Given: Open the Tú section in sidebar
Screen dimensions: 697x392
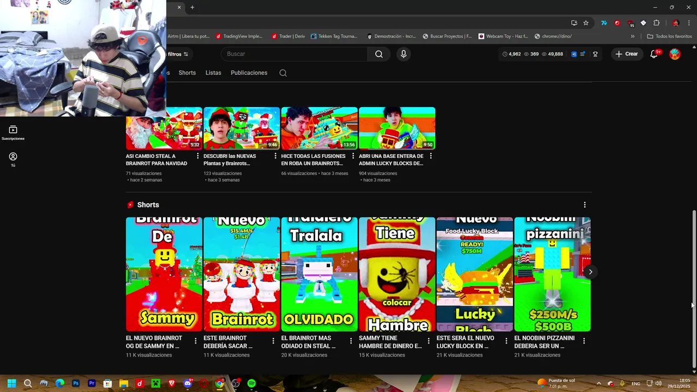Looking at the screenshot, I should pyautogui.click(x=13, y=159).
